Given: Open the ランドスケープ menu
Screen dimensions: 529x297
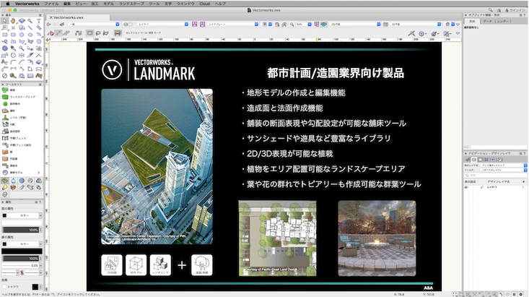Looking at the screenshot, I should coord(131,4).
